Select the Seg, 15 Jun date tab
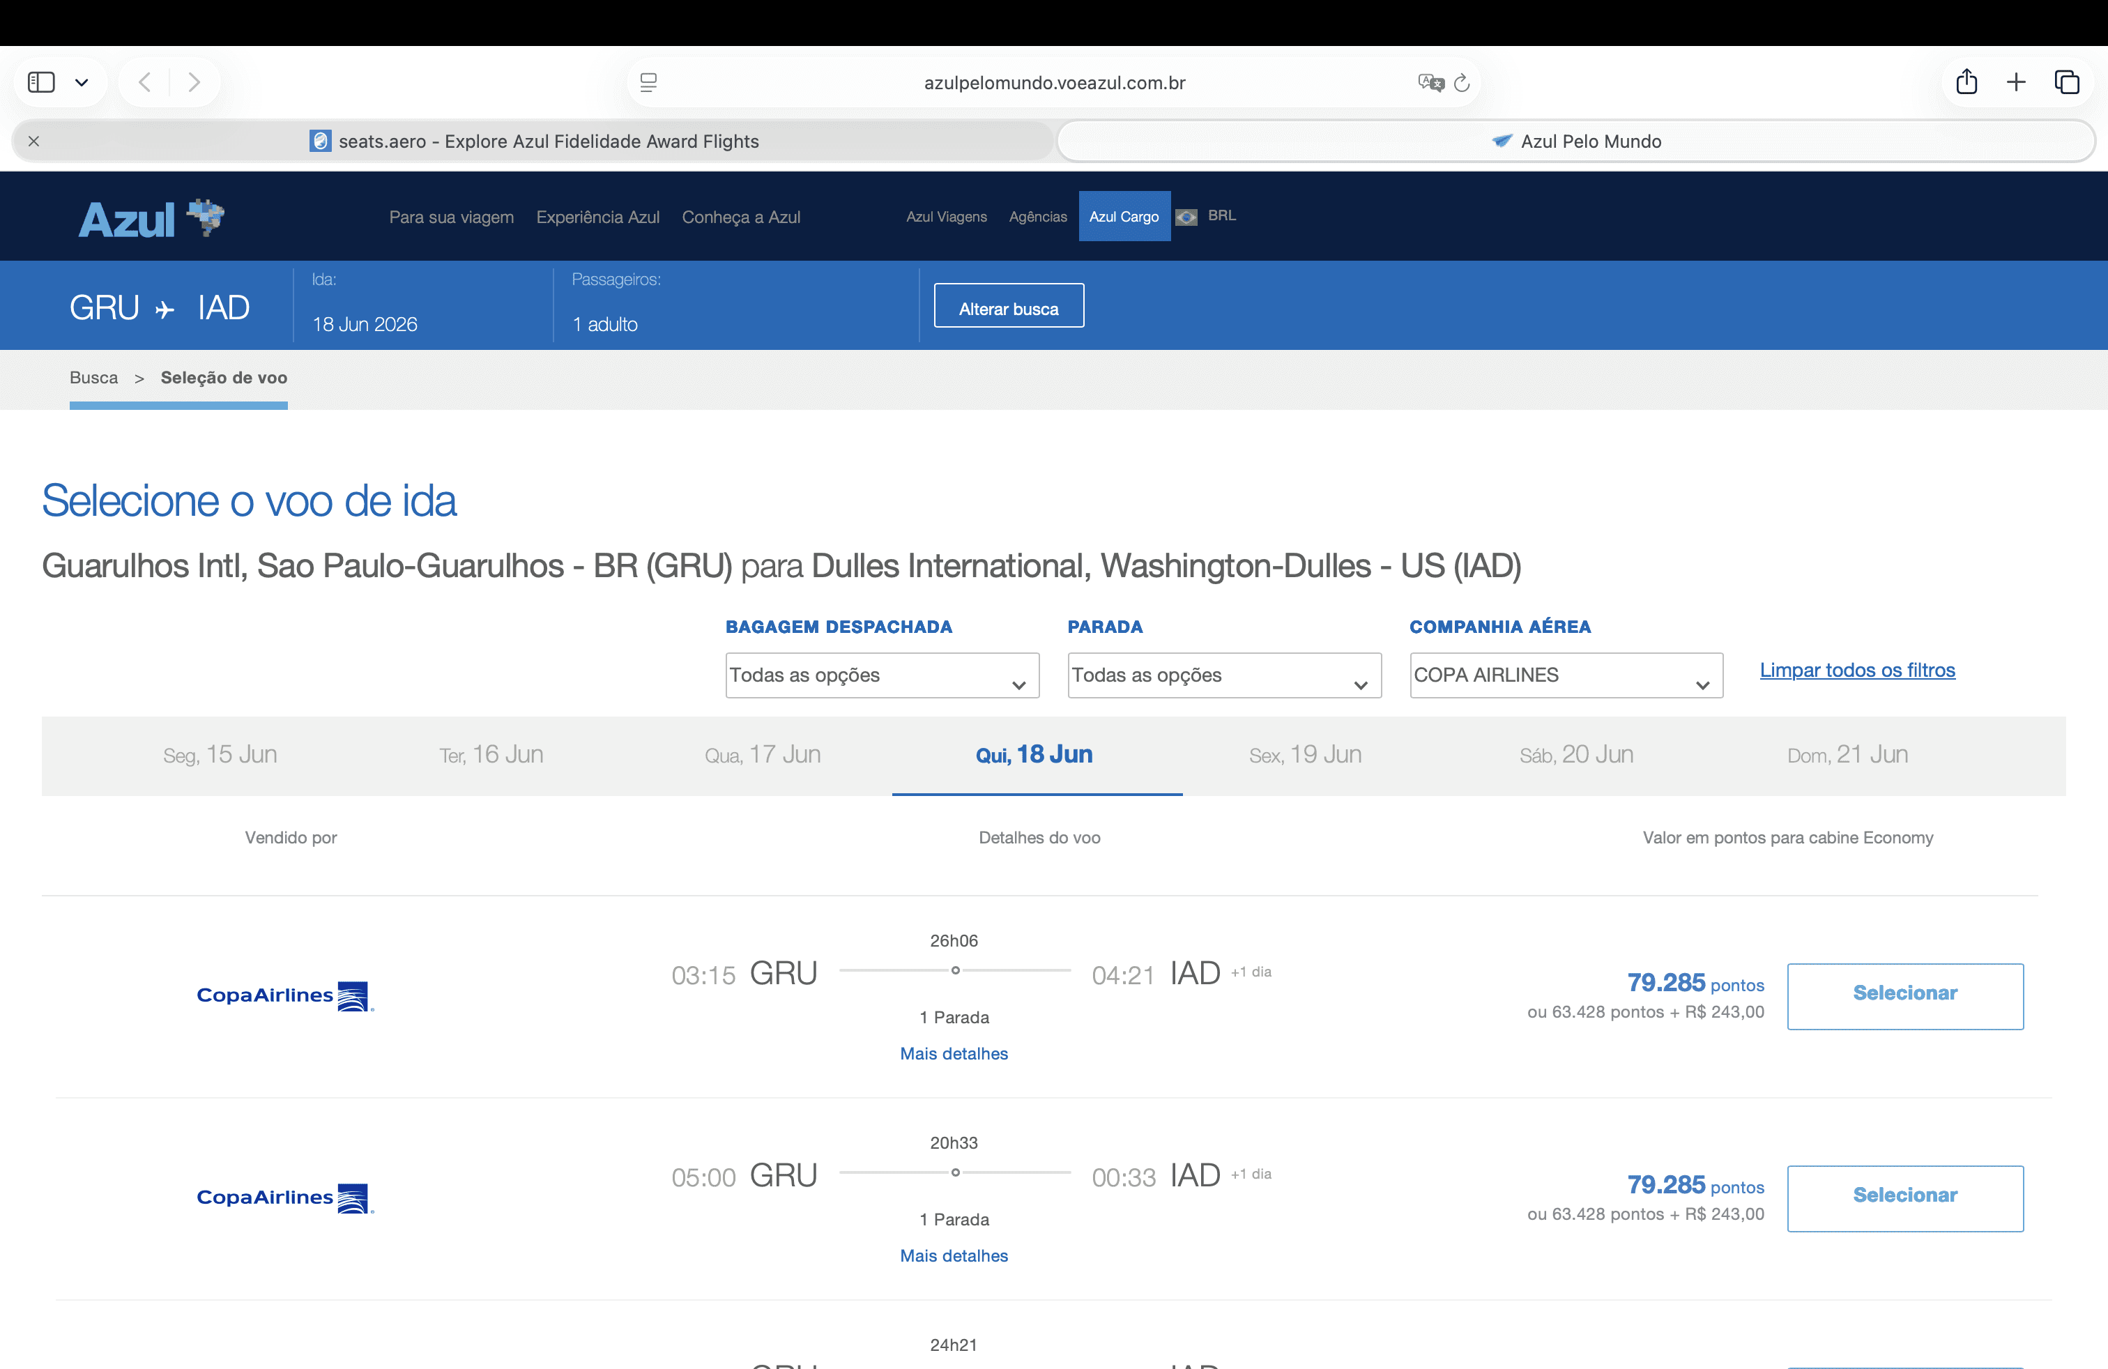This screenshot has width=2108, height=1369. [220, 754]
